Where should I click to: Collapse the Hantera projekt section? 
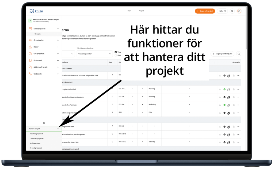(58, 129)
